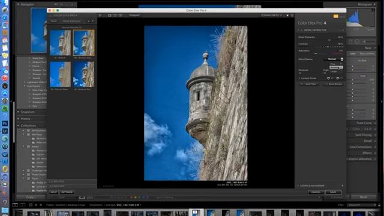Click the add plus control point icon
The height and width of the screenshot is (216, 384).
coord(329,79)
